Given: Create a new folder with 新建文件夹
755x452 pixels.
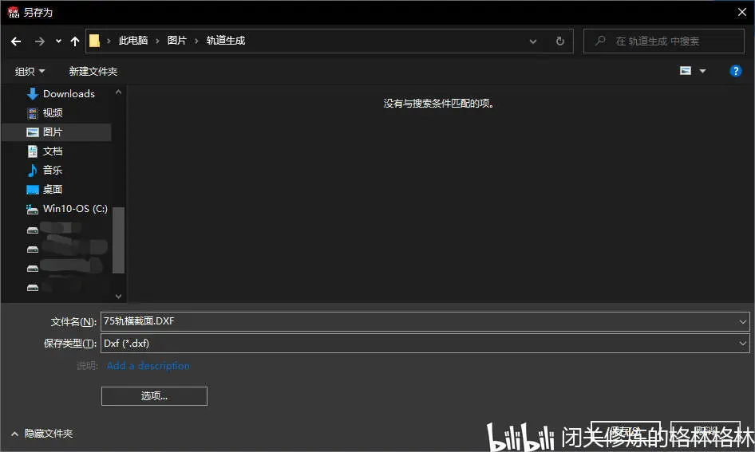Looking at the screenshot, I should click(x=93, y=71).
